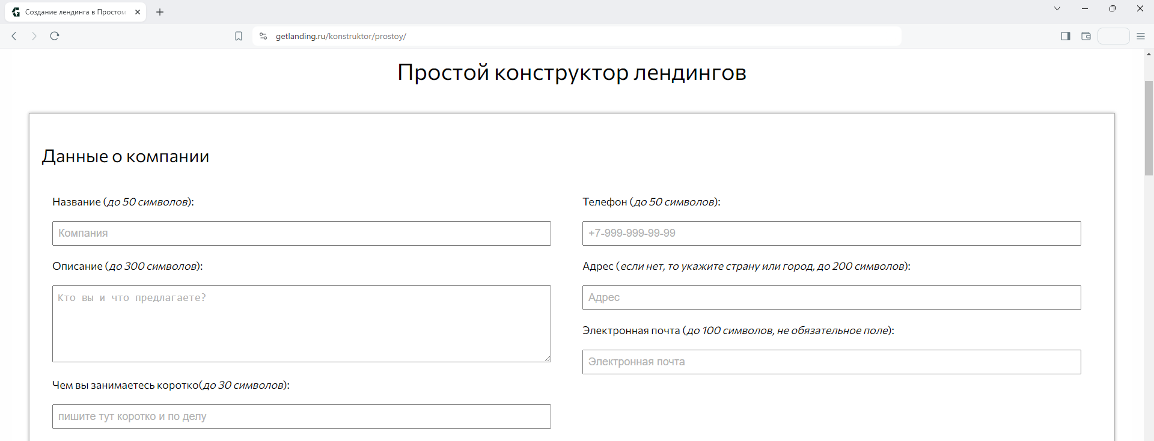The image size is (1154, 441).
Task: Click the 'Простой конструктор лендингов' heading
Action: 572,73
